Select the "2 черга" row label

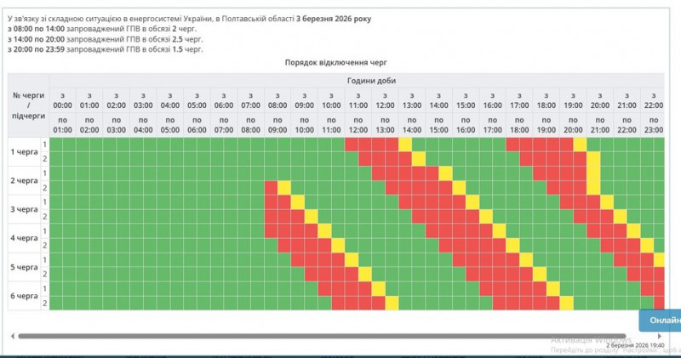point(23,180)
